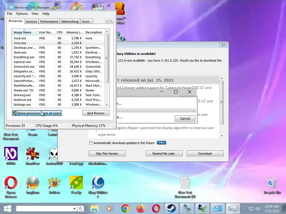
Task: Select the Greenshot.exe process row
Action: pyautogui.click(x=58, y=67)
